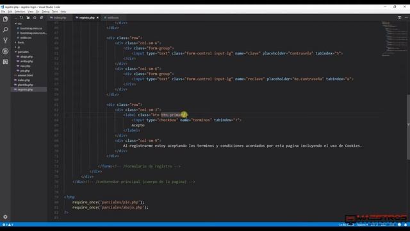410x231 pixels.
Task: Open the File menu
Action: point(3,12)
